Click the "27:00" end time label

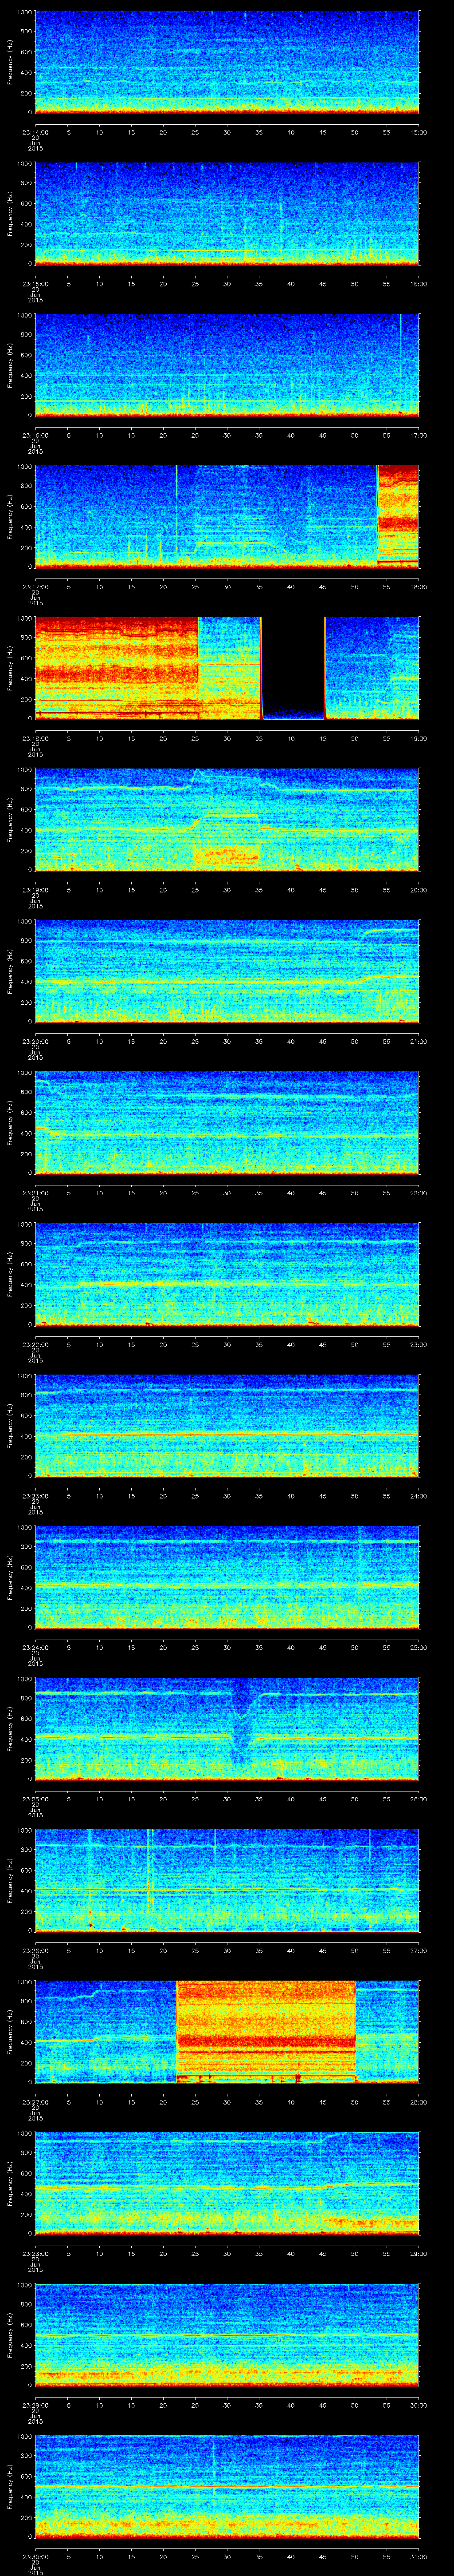click(x=419, y=1951)
